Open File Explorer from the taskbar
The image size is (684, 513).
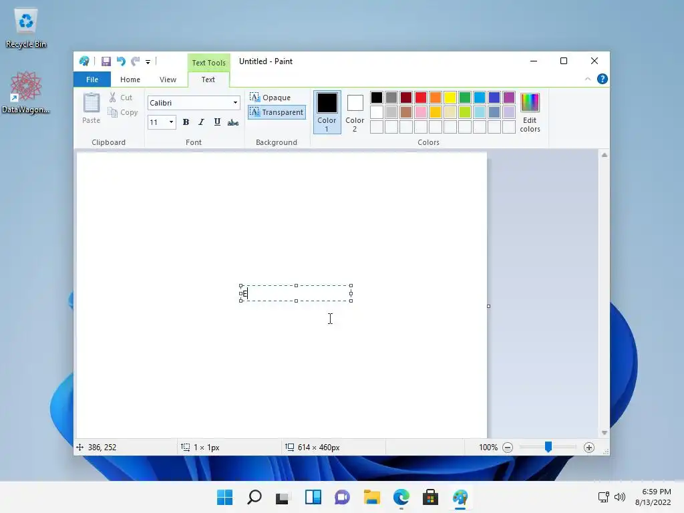pos(371,497)
